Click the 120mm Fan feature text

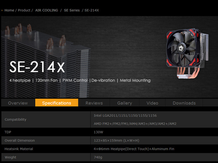[47, 80]
